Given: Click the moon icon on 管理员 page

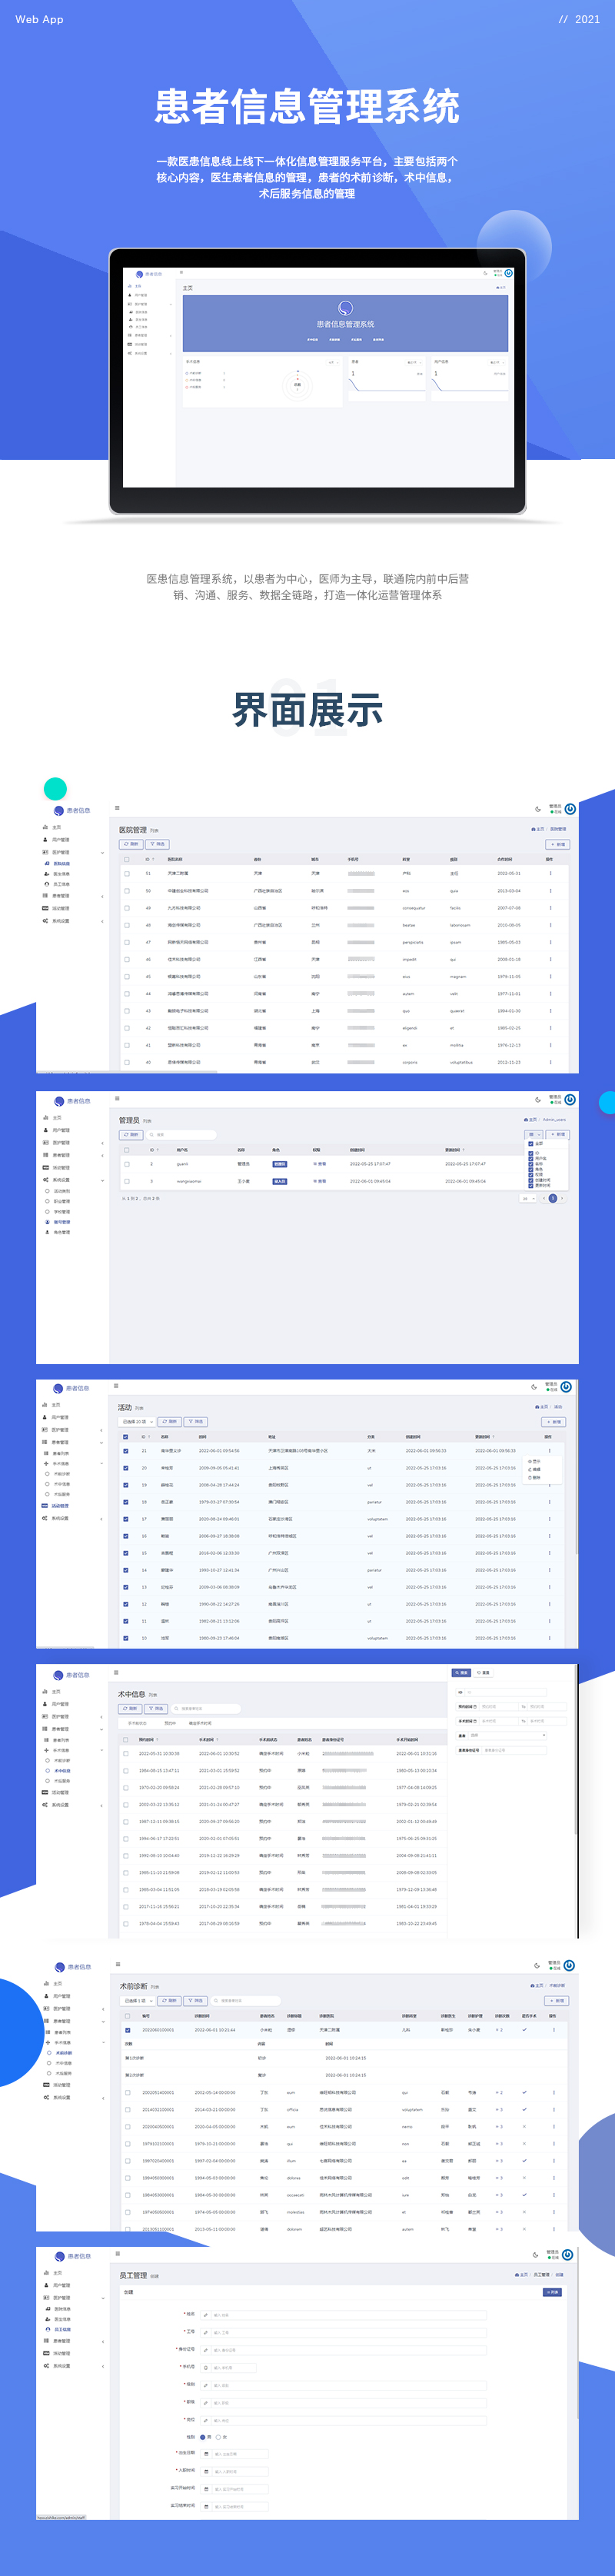Looking at the screenshot, I should click(538, 1100).
